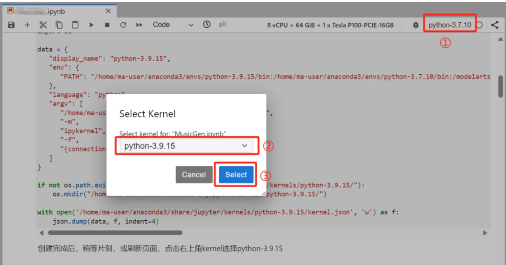506x265 pixels.
Task: Close the .ipynb notebook tab
Action: tap(108, 11)
